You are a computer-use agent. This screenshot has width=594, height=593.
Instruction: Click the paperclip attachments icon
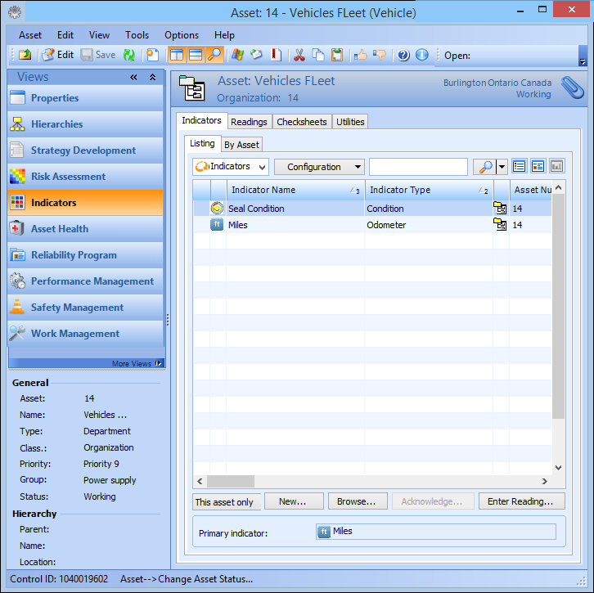coord(571,87)
